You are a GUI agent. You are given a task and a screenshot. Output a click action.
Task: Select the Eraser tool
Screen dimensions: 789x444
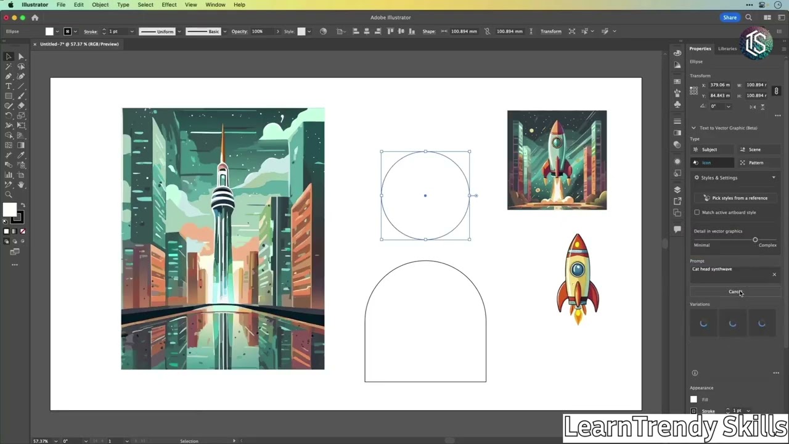tap(21, 105)
